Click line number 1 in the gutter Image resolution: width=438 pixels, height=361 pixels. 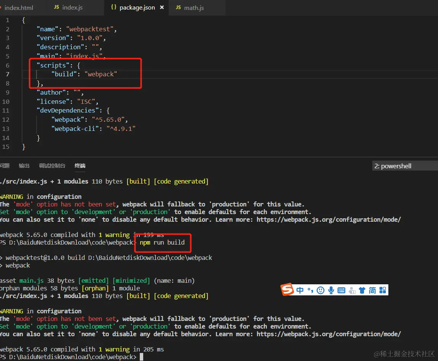(x=8, y=20)
